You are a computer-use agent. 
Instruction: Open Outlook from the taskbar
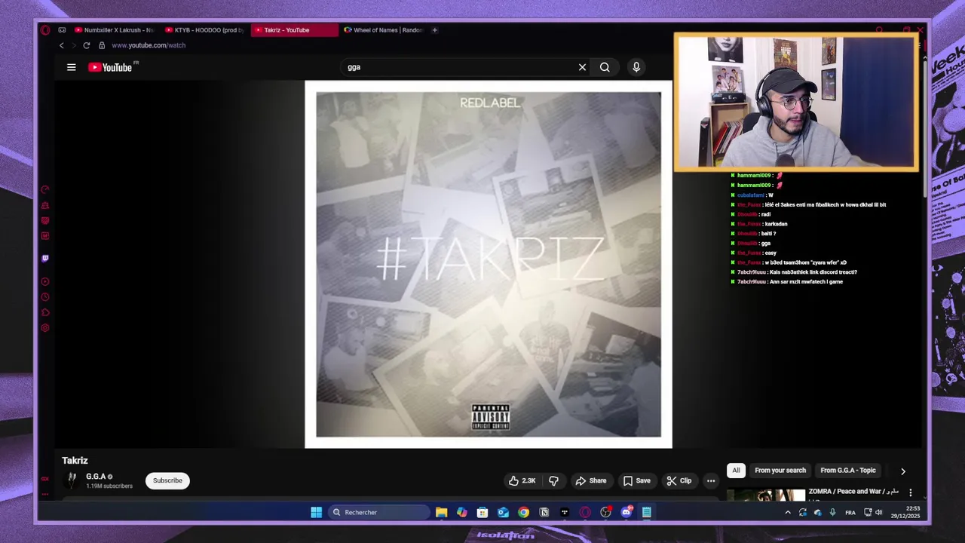[503, 512]
